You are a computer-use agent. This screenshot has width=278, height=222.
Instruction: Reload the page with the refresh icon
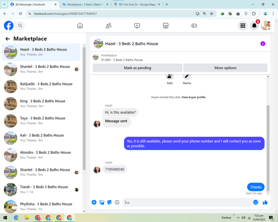(x=21, y=13)
